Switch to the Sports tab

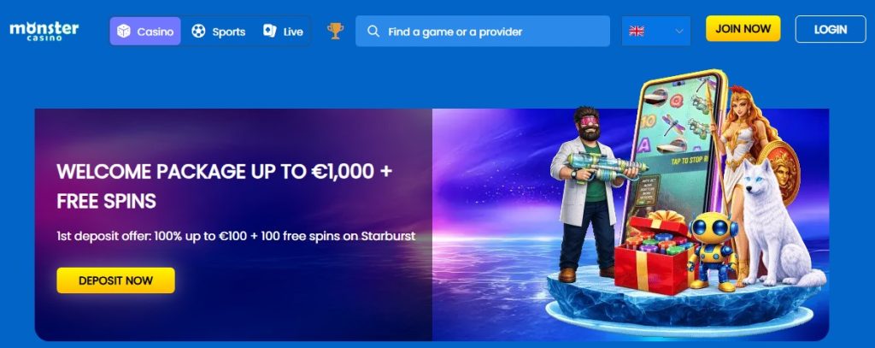click(218, 32)
